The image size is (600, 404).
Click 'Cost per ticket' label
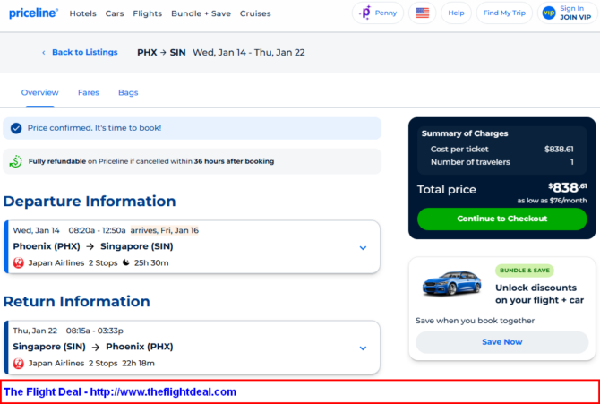[459, 150]
